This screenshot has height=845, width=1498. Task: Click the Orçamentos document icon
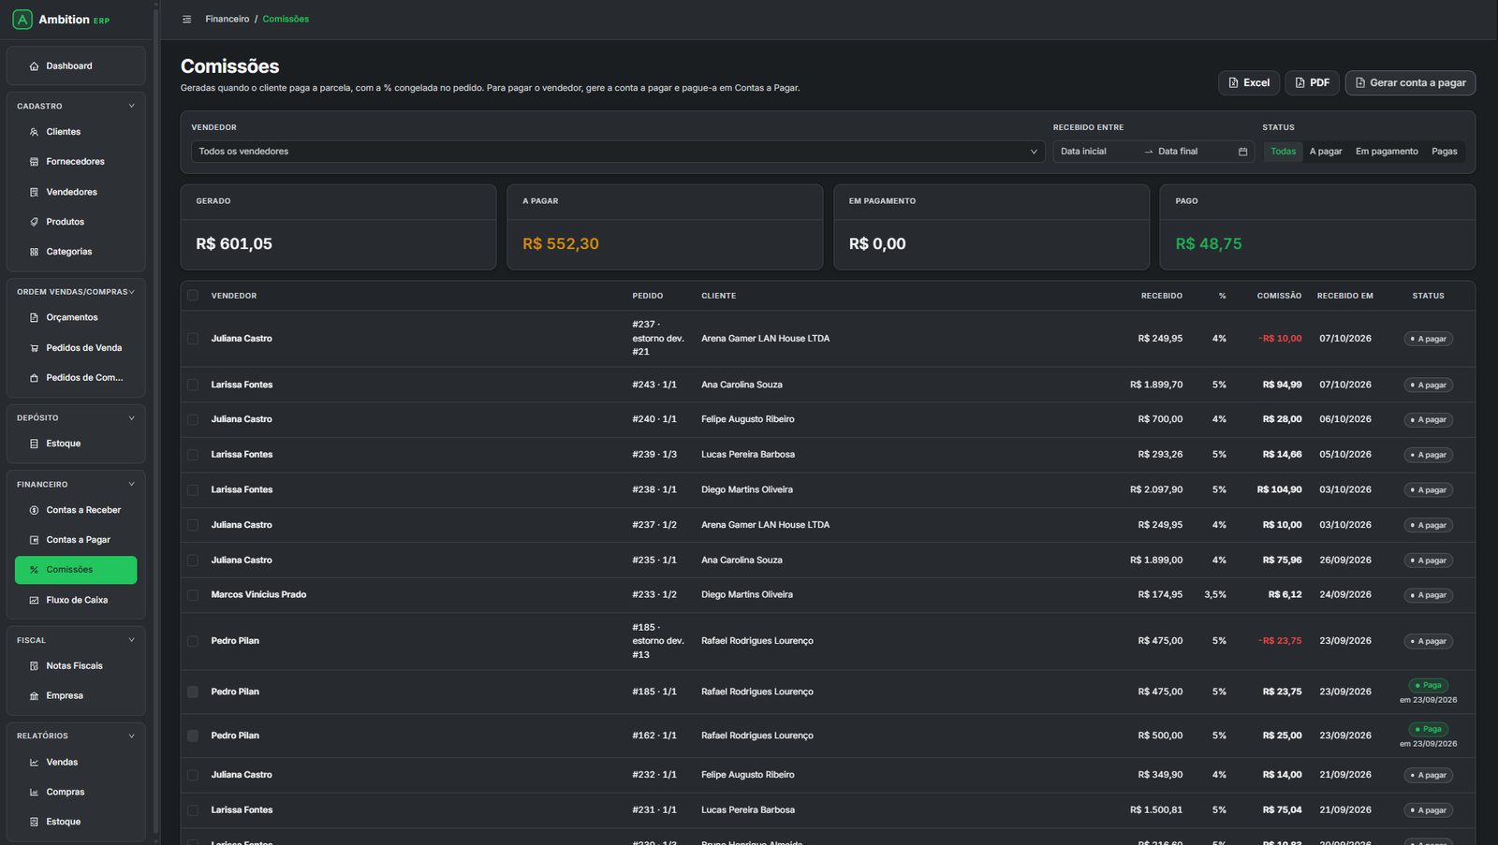35,318
